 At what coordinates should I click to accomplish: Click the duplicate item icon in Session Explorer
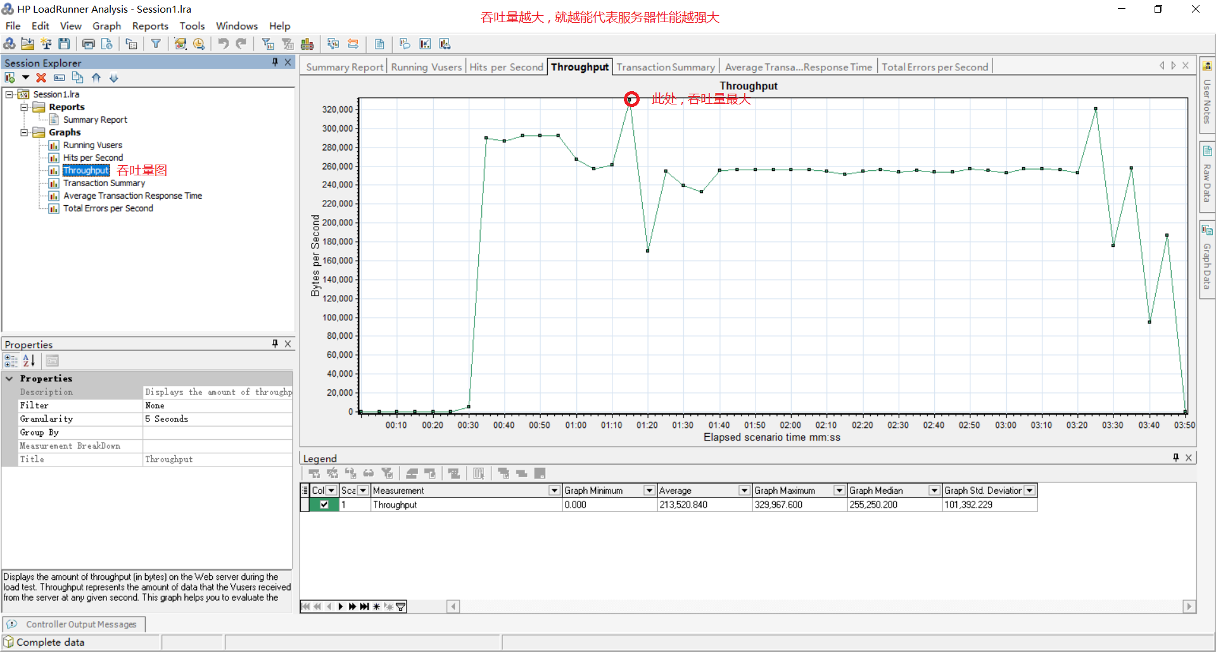click(77, 78)
